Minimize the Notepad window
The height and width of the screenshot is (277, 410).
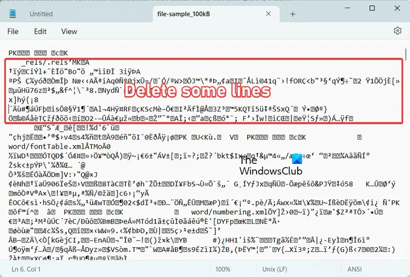pyautogui.click(x=347, y=8)
